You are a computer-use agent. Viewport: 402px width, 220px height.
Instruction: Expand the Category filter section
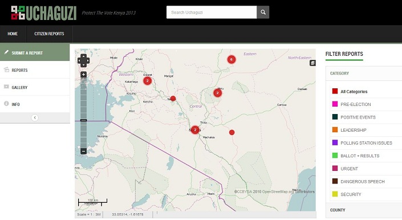(364, 74)
